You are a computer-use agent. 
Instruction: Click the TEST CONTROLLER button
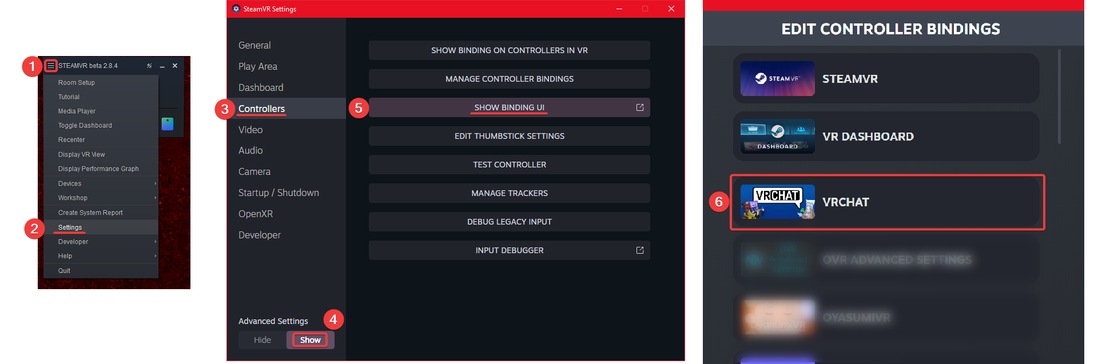[x=509, y=165]
